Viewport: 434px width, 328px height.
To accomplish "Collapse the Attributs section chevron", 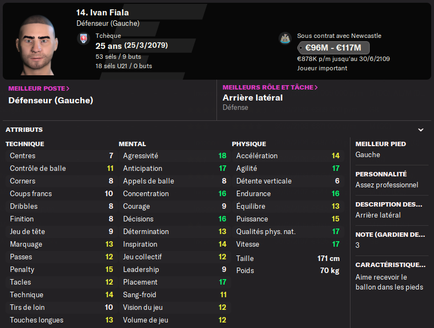I will 421,130.
